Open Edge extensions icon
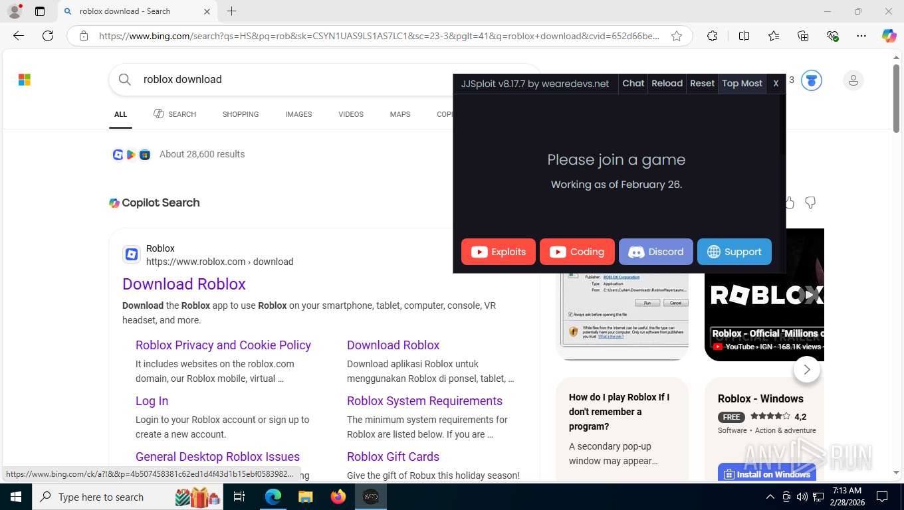The width and height of the screenshot is (904, 510). coord(712,36)
